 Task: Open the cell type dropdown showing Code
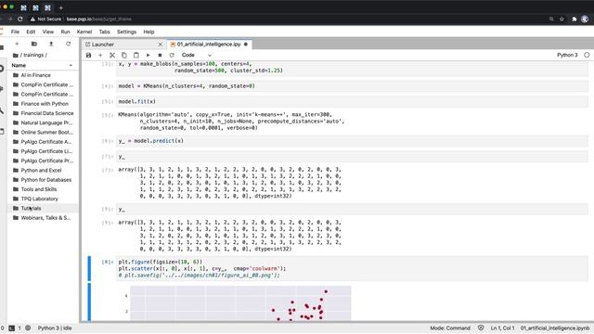[x=196, y=56]
